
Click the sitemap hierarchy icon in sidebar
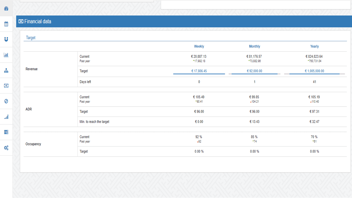click(6, 71)
